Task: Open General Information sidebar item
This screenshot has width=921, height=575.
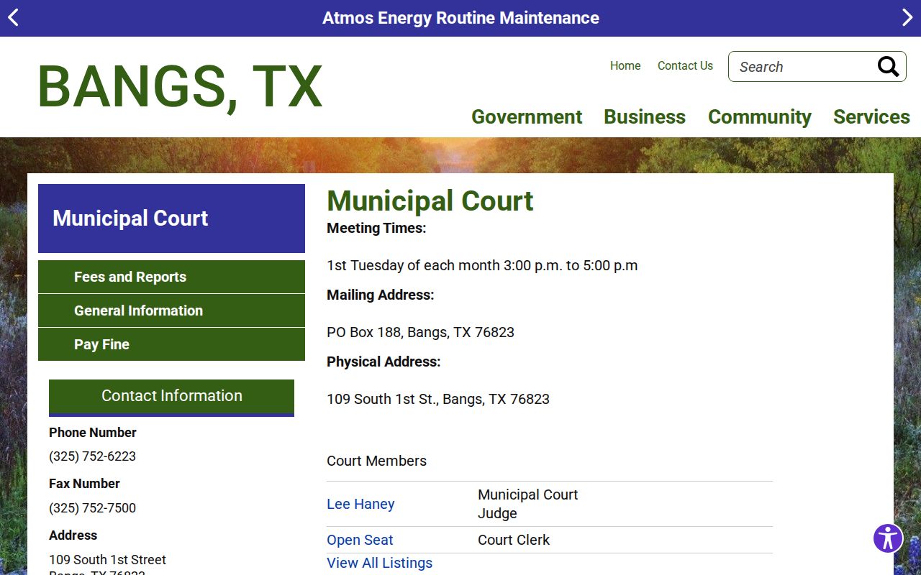Action: pyautogui.click(x=171, y=310)
